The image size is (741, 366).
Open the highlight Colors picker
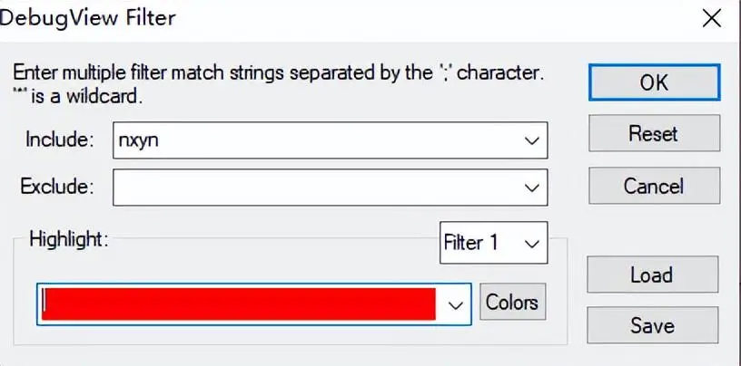[x=511, y=303]
